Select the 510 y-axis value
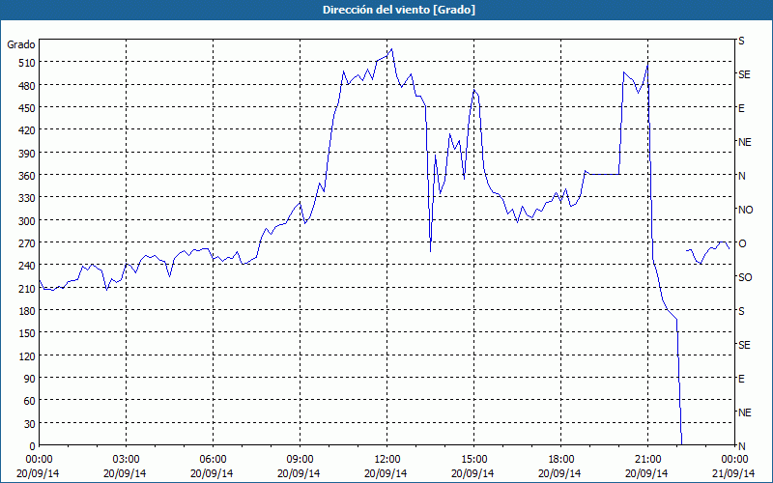Screen dimensions: 773x483 tap(27, 63)
